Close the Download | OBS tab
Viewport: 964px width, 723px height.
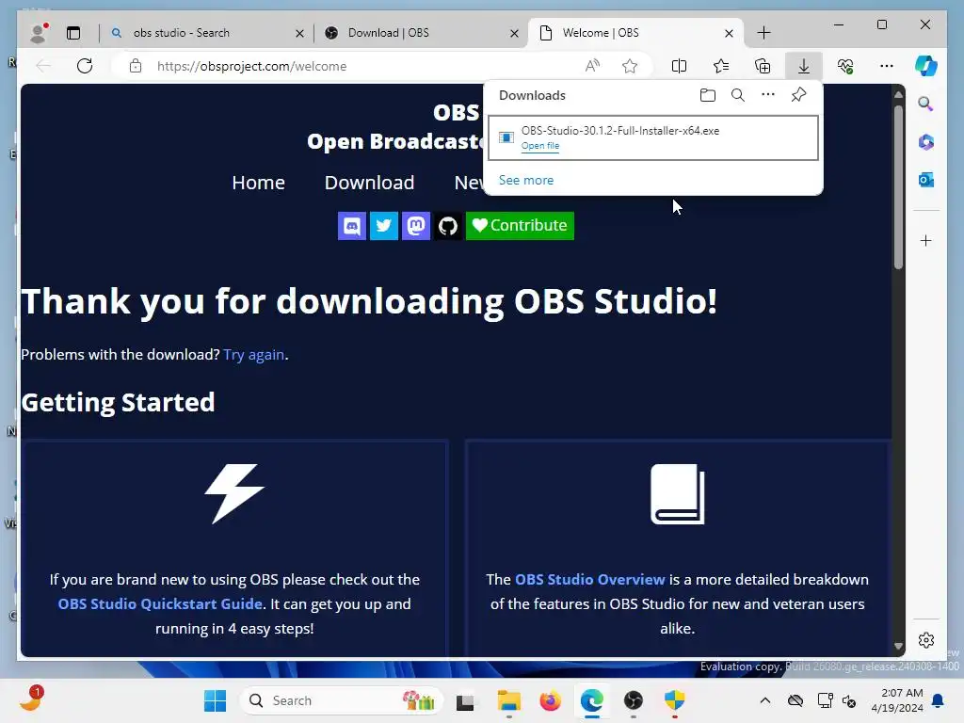pos(515,33)
